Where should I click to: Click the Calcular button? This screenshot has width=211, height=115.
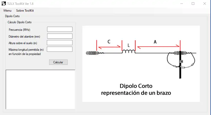(58, 62)
